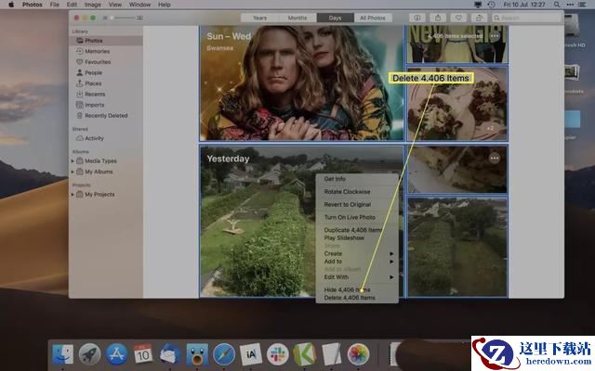Expand the My Projects disclosure triangle
Viewport: 595px width, 371px height.
(73, 194)
